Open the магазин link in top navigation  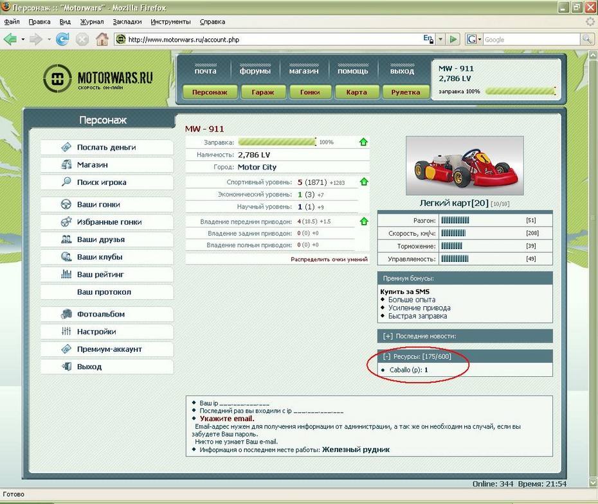coord(304,71)
